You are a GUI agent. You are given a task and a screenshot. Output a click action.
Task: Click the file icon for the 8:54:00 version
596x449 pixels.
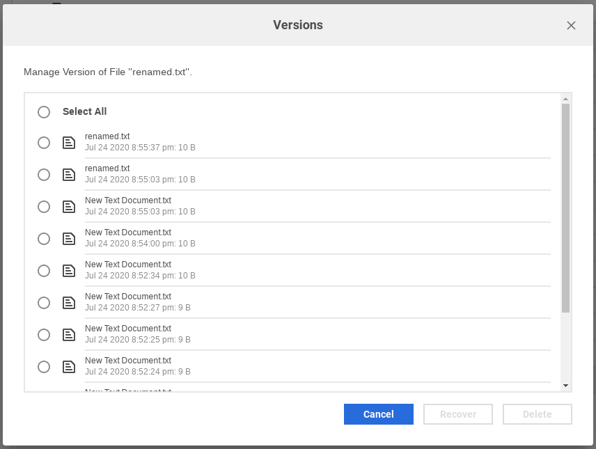point(69,238)
